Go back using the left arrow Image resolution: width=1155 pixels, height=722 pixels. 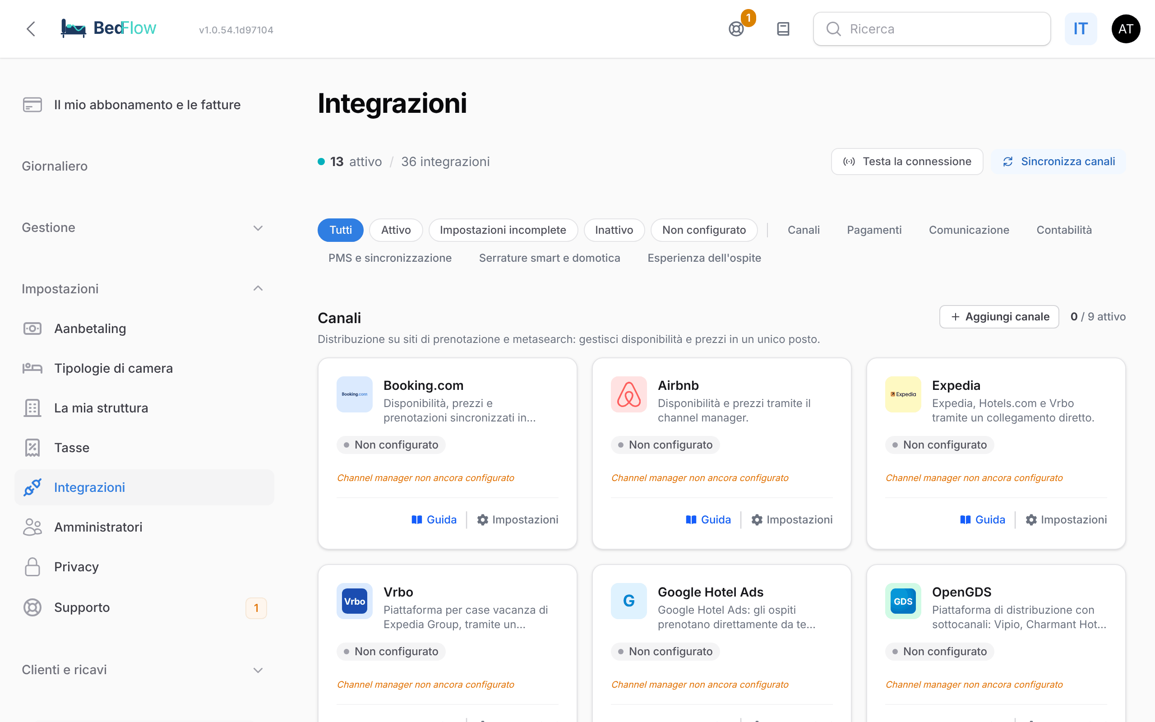coord(31,29)
